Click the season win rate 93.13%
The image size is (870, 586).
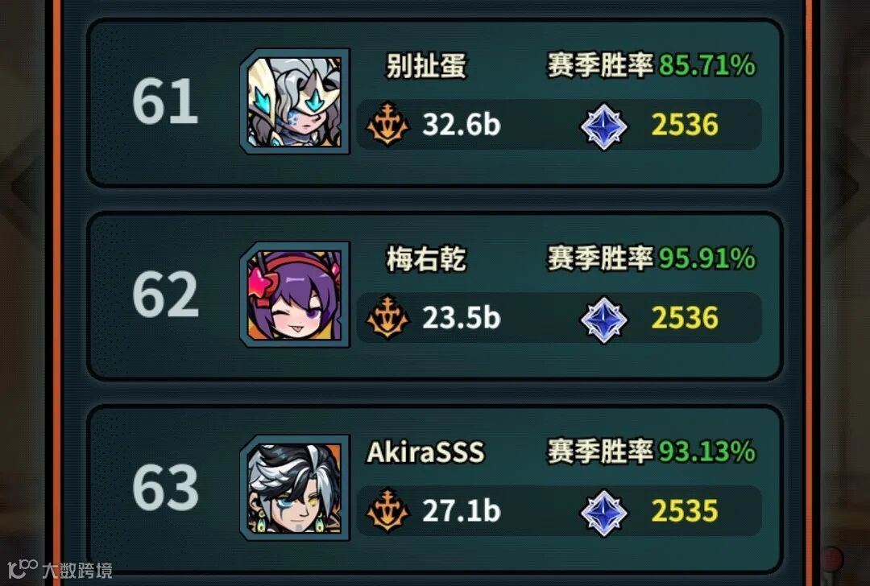(707, 452)
